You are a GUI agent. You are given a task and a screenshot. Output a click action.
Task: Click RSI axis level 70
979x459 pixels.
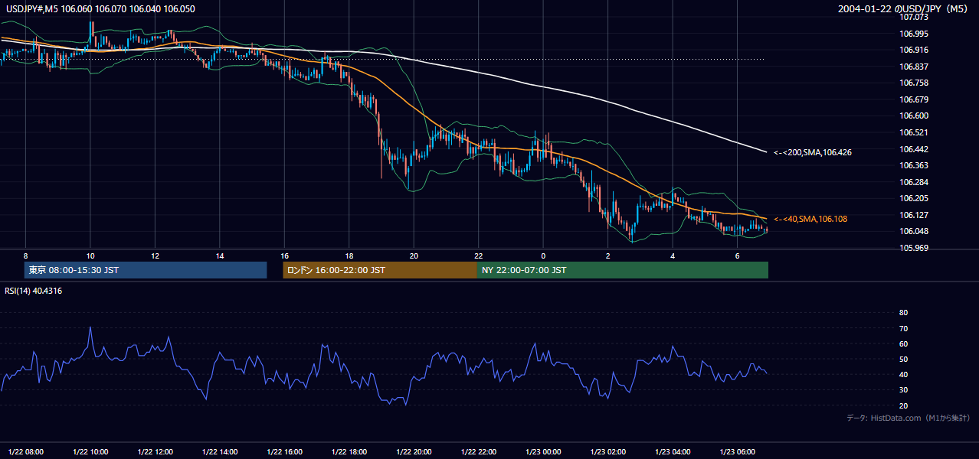click(903, 328)
